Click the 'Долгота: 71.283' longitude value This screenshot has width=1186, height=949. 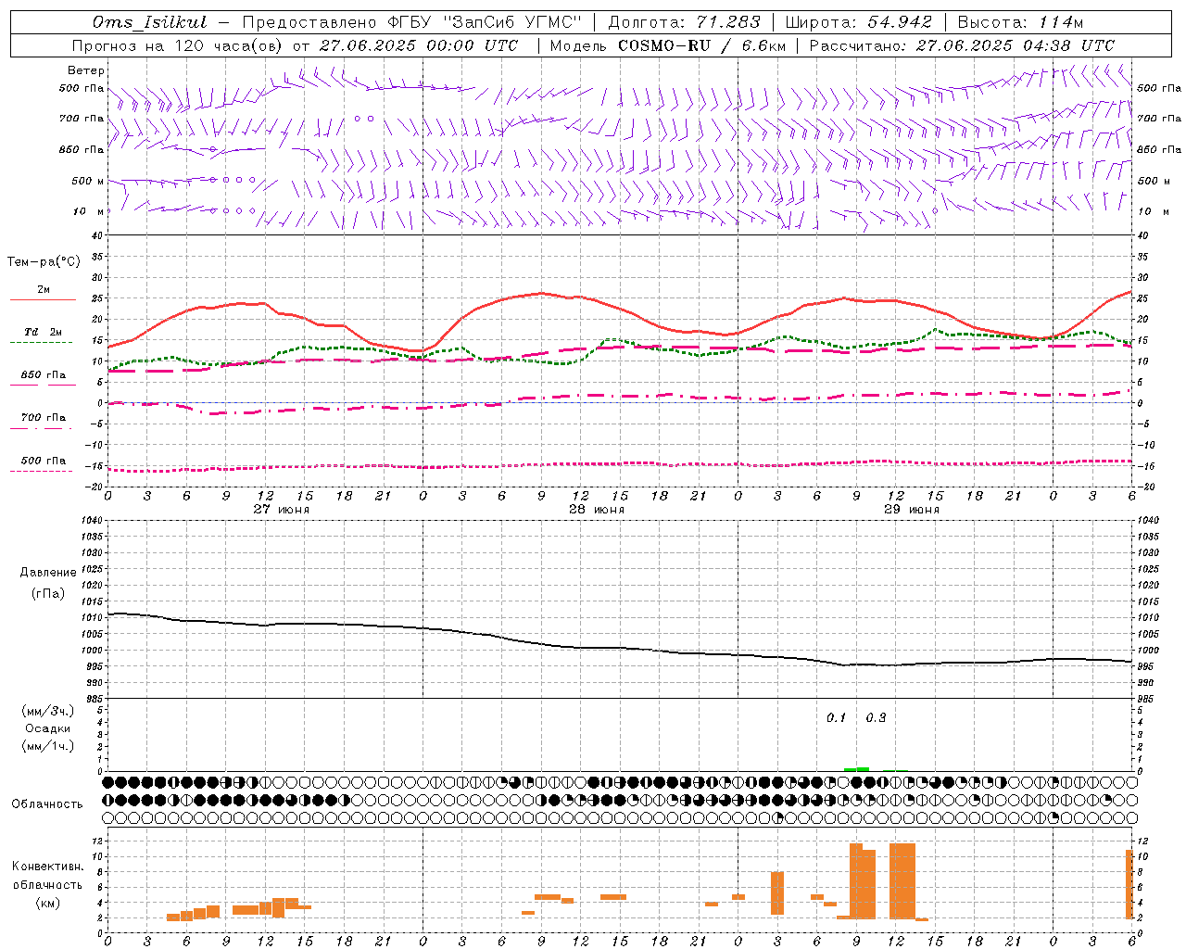click(x=684, y=22)
